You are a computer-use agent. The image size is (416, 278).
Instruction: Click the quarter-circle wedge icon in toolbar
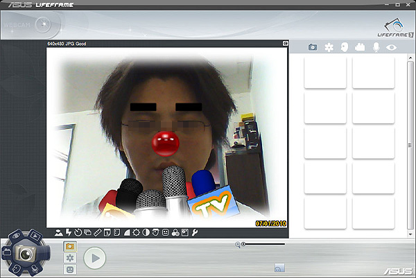coord(127,233)
